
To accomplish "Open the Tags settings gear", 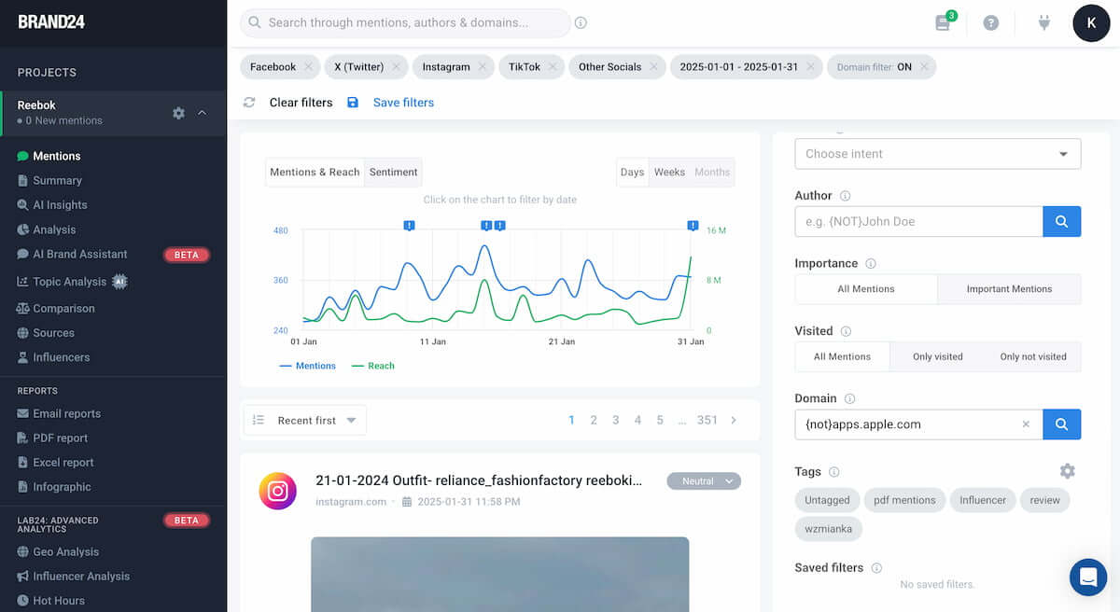I will click(x=1067, y=470).
